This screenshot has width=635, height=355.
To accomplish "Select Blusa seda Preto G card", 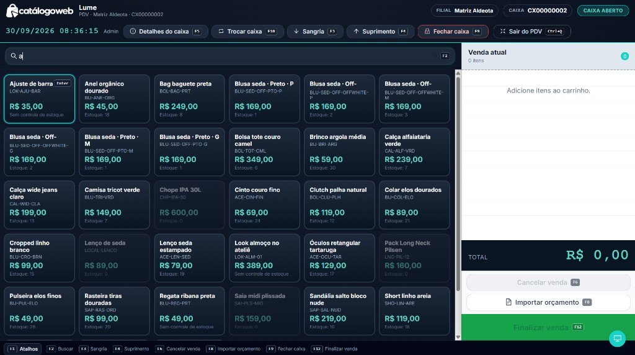I will 189,152.
